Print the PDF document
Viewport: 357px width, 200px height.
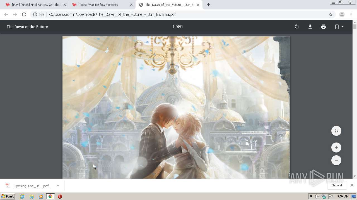pyautogui.click(x=324, y=27)
